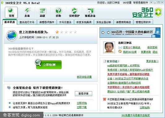Click the 退出 logout link
The width and height of the screenshot is (165, 118).
click(x=155, y=52)
